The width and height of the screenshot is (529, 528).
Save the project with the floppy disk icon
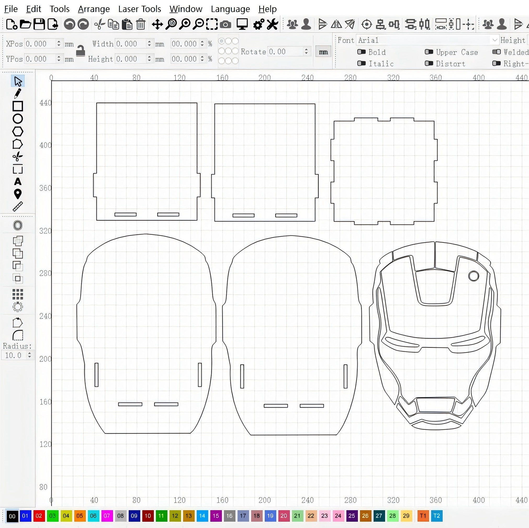39,24
